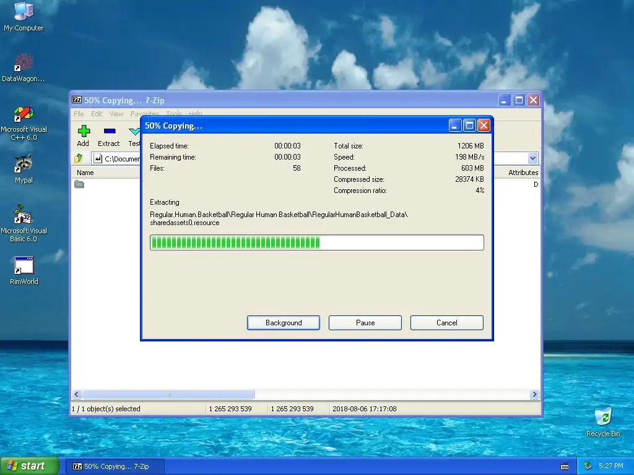Pause the extraction
Image resolution: width=634 pixels, height=475 pixels.
[365, 323]
